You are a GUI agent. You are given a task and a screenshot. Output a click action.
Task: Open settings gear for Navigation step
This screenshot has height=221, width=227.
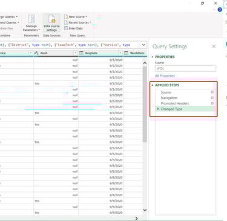pyautogui.click(x=212, y=98)
